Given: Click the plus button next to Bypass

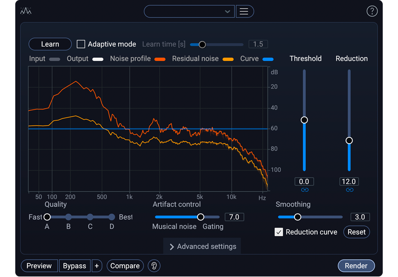Looking at the screenshot, I should click(x=97, y=266).
